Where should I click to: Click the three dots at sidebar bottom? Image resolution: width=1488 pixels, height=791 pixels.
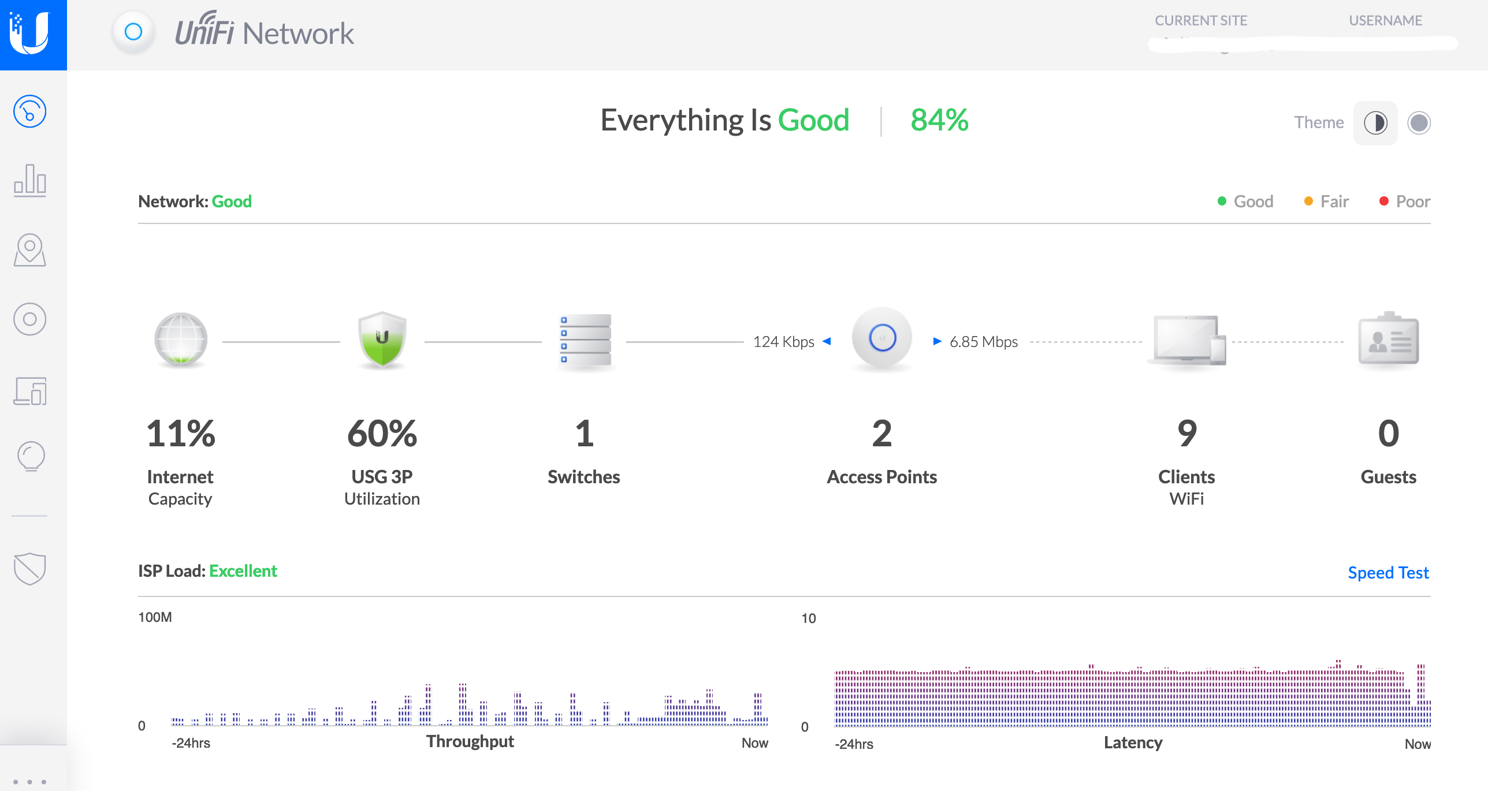(29, 782)
